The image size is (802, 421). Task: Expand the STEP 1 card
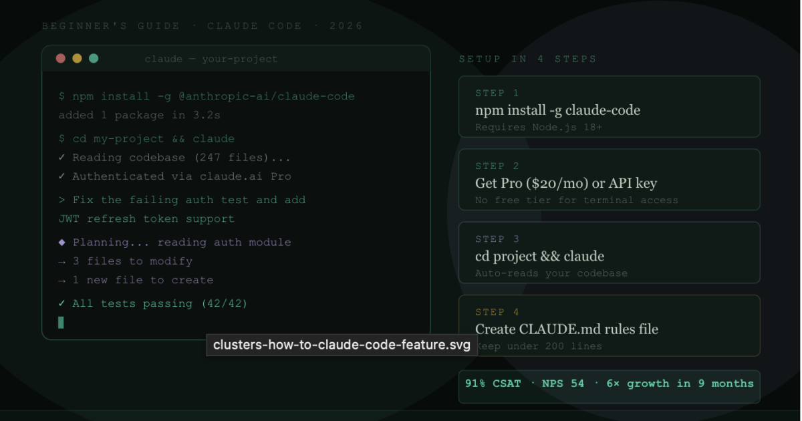pos(609,107)
